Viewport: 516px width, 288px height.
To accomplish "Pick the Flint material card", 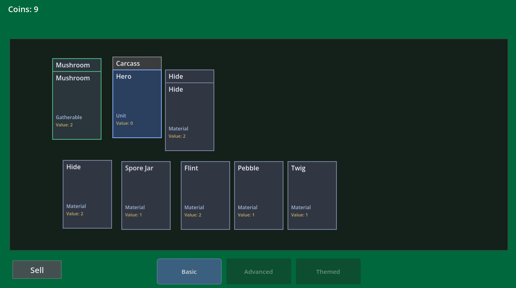I will pyautogui.click(x=205, y=196).
